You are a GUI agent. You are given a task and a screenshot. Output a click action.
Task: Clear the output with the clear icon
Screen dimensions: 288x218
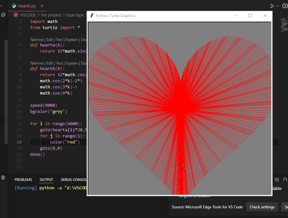[x=277, y=180]
